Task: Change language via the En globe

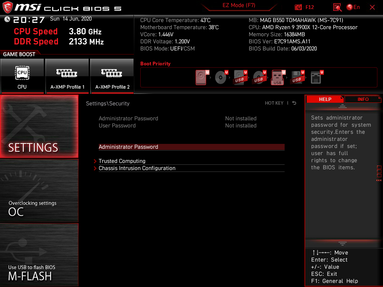Action: point(353,7)
